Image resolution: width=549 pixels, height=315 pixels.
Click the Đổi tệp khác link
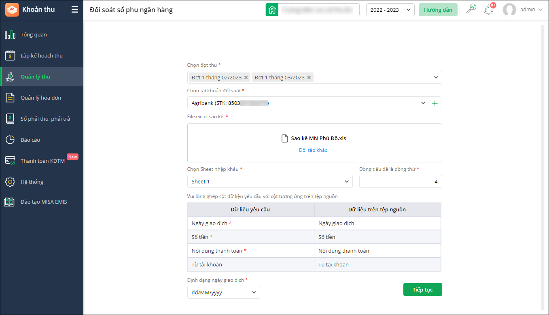click(313, 150)
